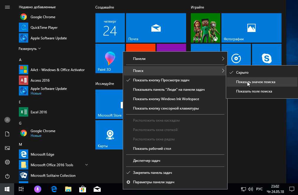Click the letter G group header
Viewport: 298px width, 195px height.
point(20,123)
